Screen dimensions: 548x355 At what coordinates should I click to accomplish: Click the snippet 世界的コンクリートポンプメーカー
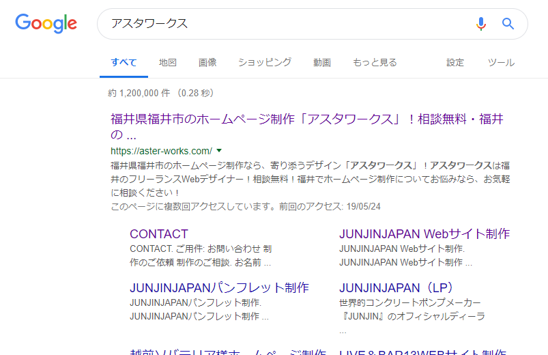point(409,303)
